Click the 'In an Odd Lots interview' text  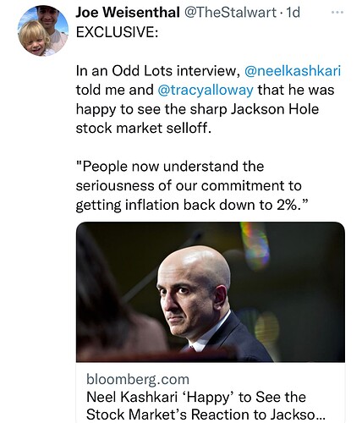pos(158,70)
